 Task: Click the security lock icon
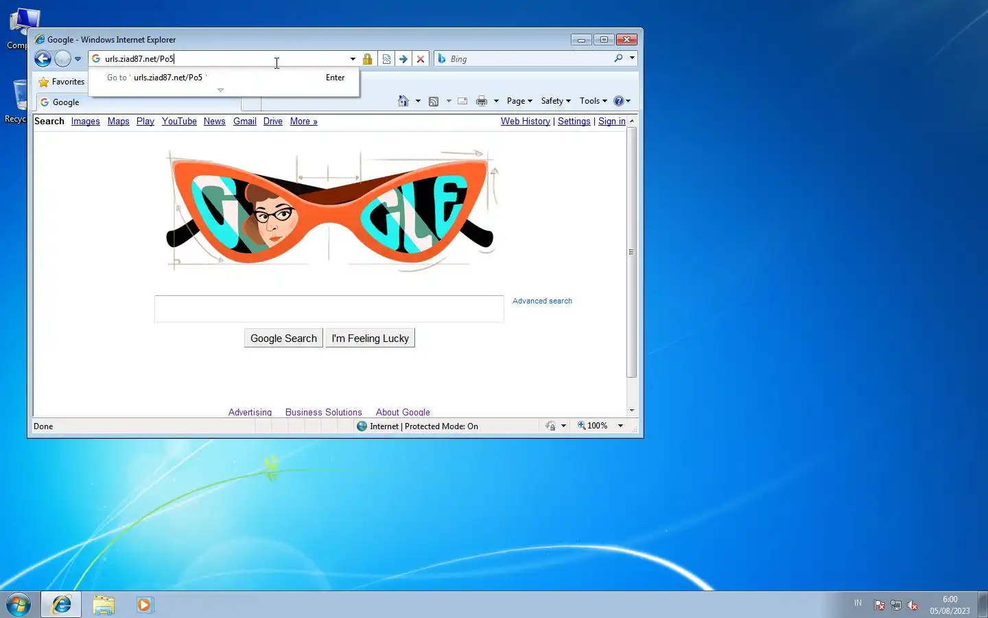[368, 59]
